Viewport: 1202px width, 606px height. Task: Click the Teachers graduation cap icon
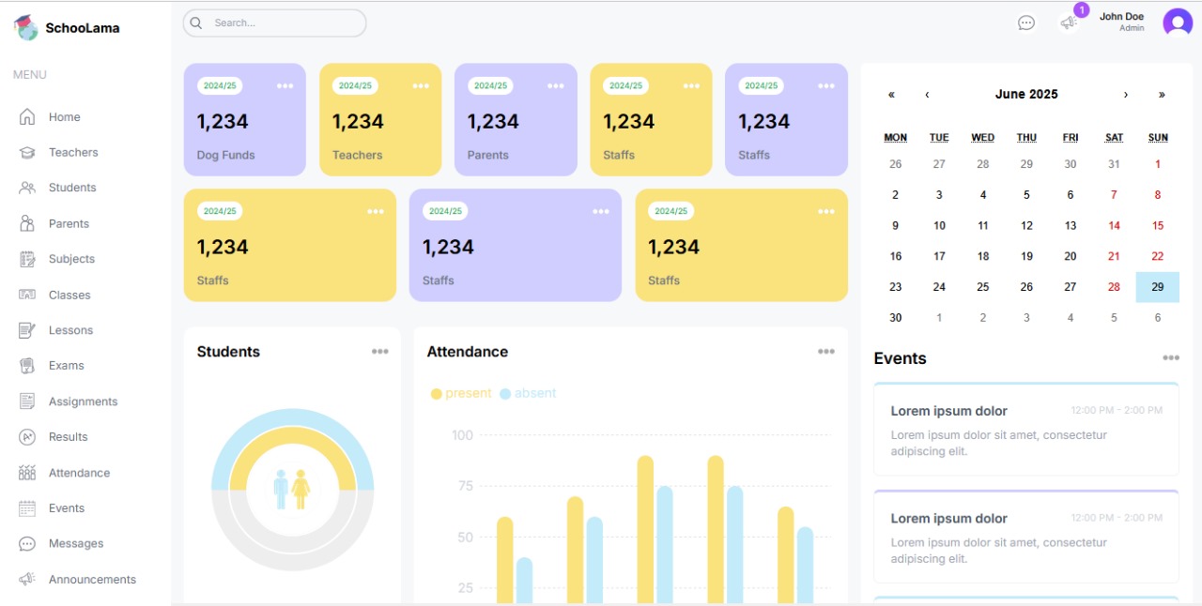(x=27, y=152)
